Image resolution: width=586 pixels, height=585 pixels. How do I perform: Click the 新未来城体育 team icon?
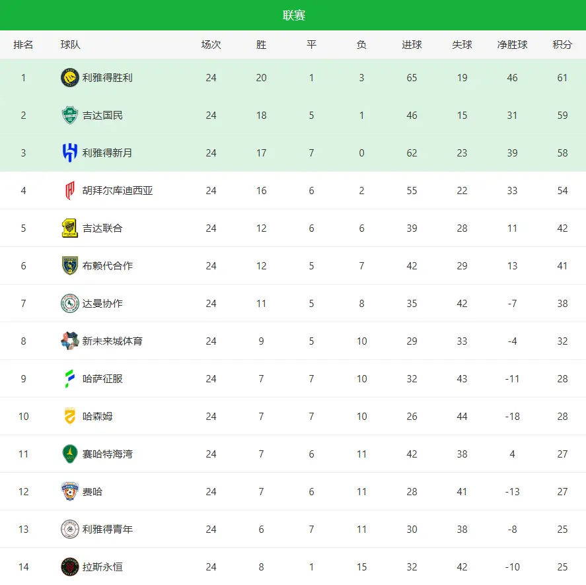(69, 341)
